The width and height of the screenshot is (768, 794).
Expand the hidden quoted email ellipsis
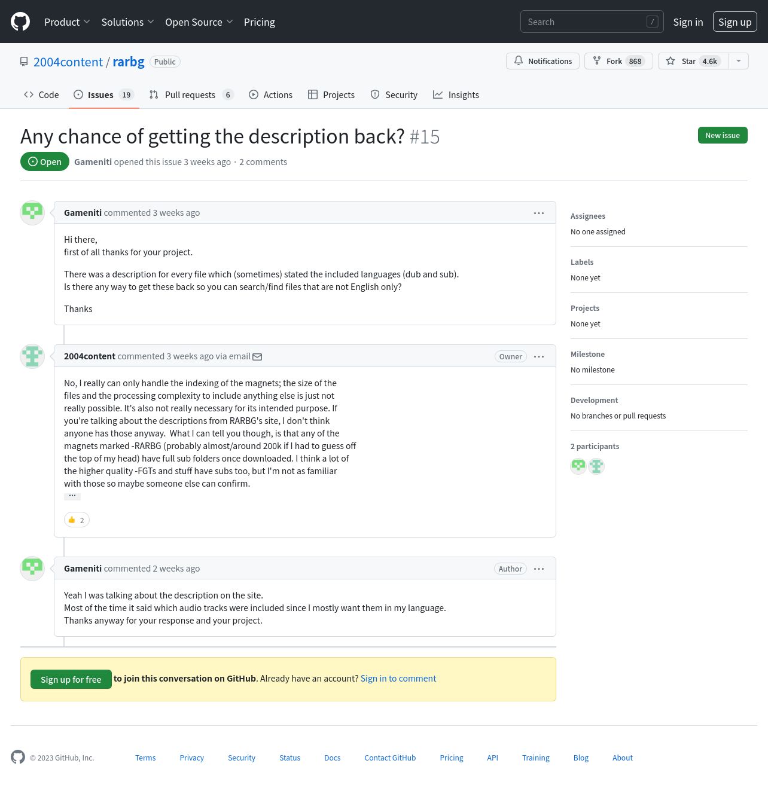click(x=72, y=496)
